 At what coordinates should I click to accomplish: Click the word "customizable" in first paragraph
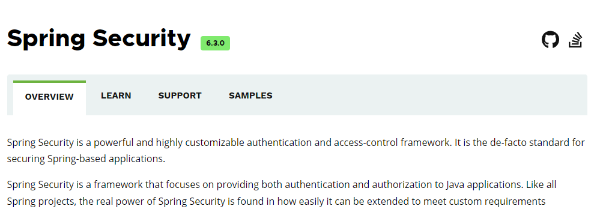click(214, 143)
